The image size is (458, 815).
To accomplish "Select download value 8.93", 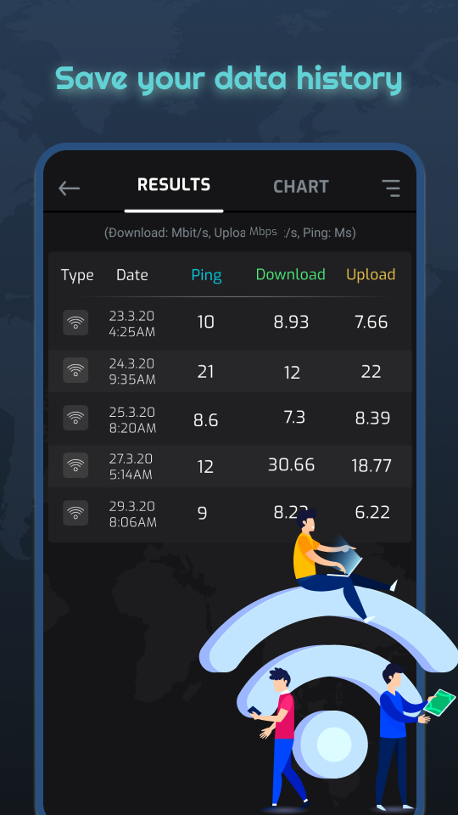I will (x=291, y=323).
